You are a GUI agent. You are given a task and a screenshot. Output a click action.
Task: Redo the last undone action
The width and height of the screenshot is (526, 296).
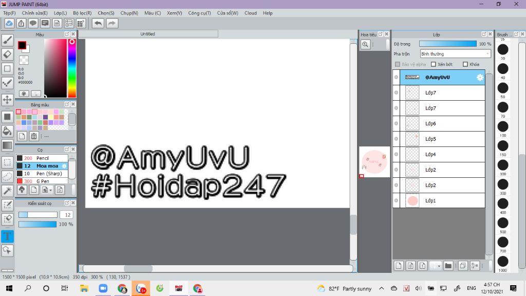[112, 23]
